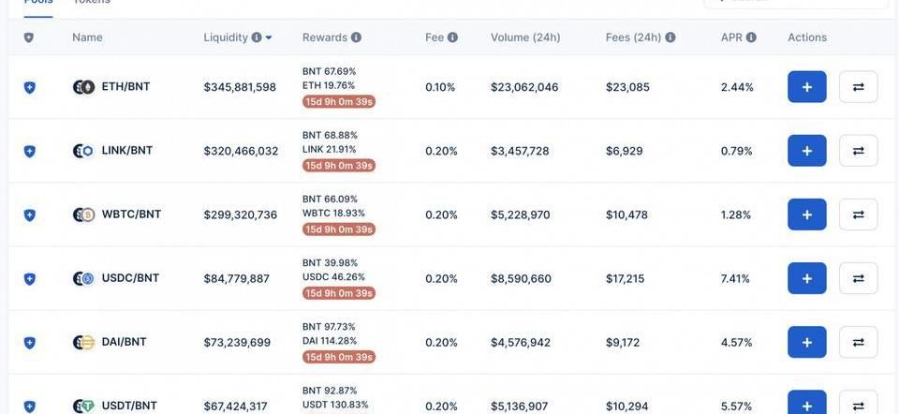Open the USDC/BNT pool name link
The width and height of the screenshot is (899, 414).
click(x=130, y=278)
